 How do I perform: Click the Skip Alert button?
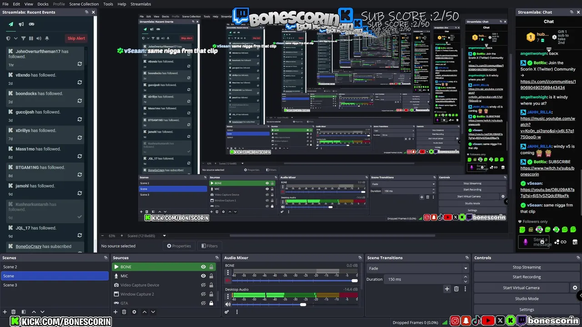[76, 38]
